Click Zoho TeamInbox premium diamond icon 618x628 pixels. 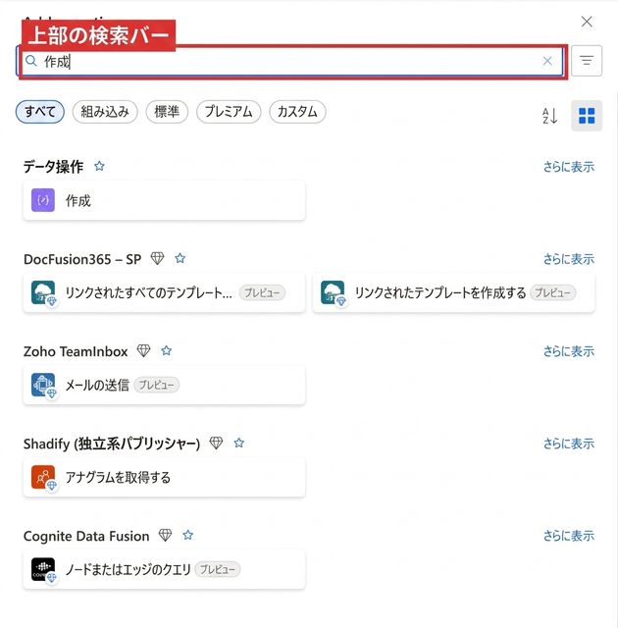143,351
